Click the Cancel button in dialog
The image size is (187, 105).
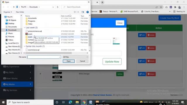point(82,61)
